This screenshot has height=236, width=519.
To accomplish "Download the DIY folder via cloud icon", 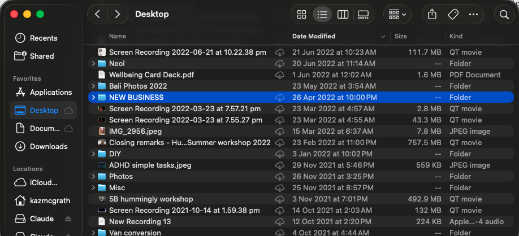I will [x=280, y=154].
